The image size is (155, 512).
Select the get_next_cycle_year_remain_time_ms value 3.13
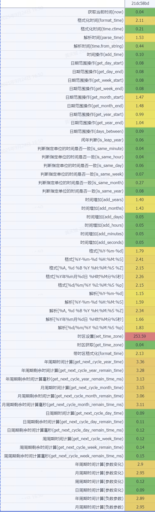[140, 379]
